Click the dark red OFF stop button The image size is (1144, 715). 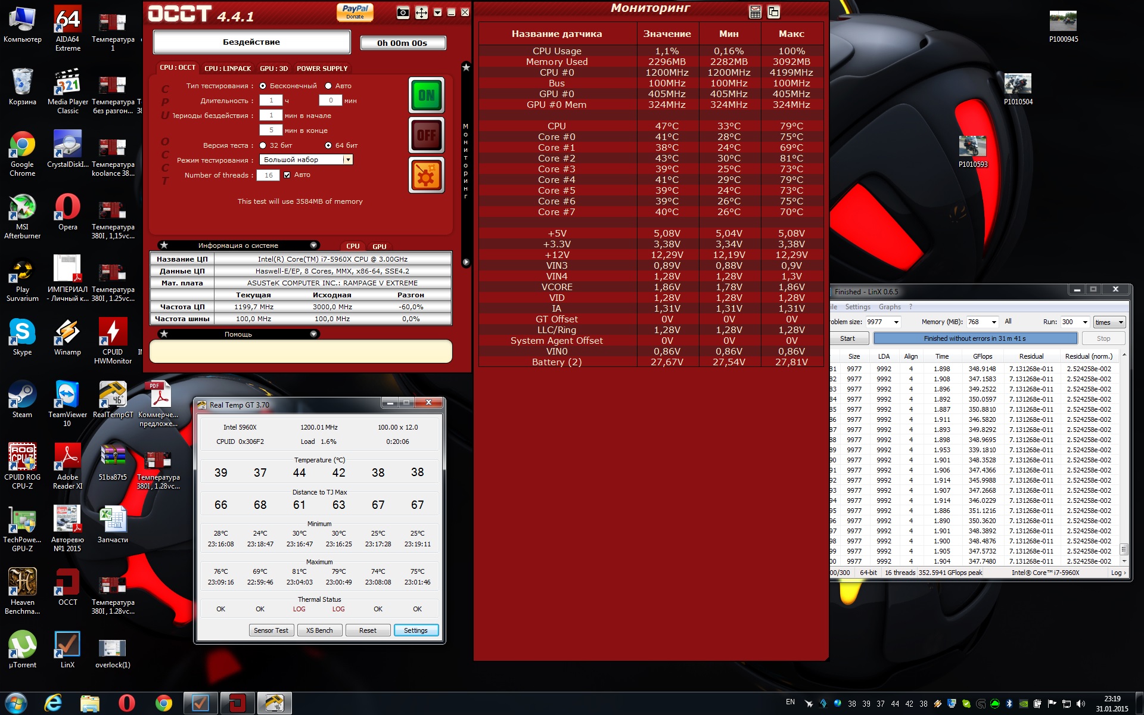tap(426, 135)
